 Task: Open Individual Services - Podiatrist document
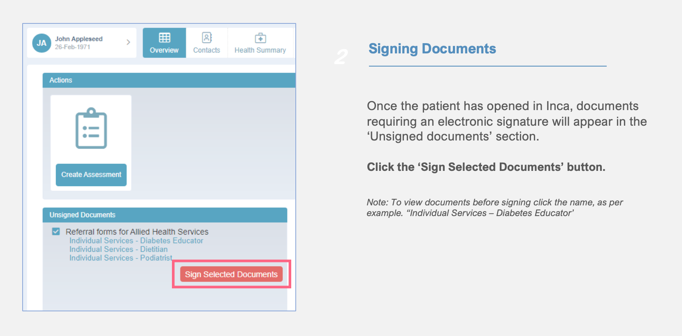(x=121, y=258)
